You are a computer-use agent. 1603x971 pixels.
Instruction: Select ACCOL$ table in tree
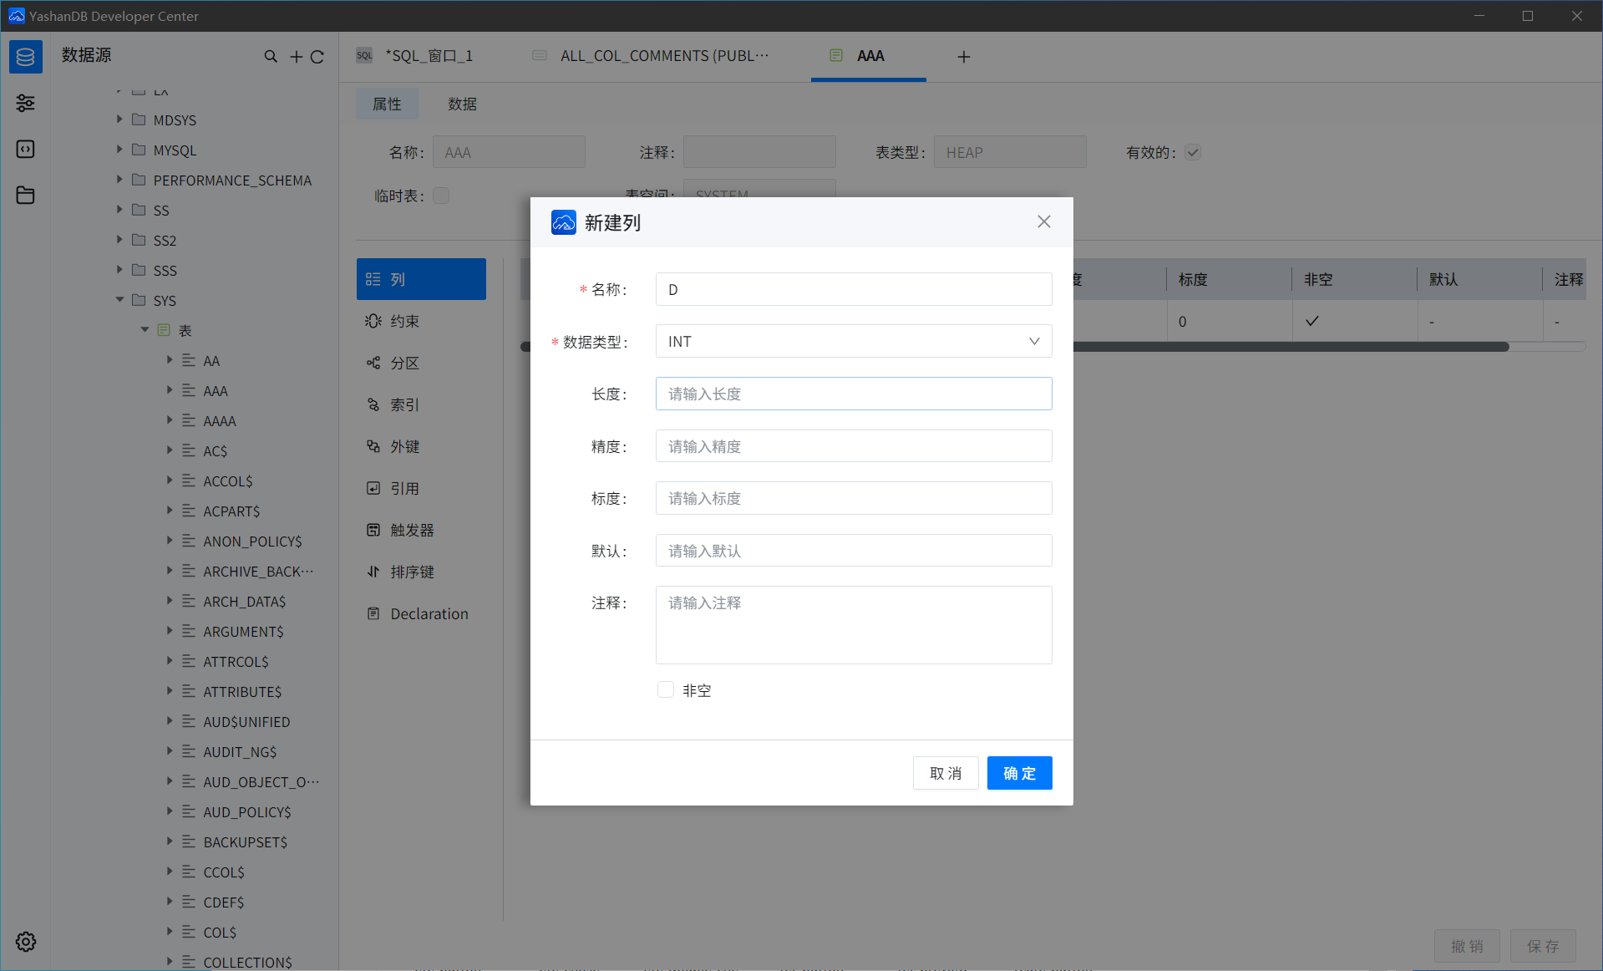point(227,480)
